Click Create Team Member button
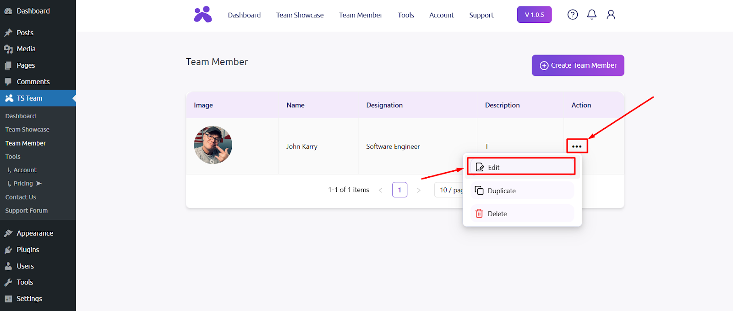733x311 pixels. pos(578,65)
